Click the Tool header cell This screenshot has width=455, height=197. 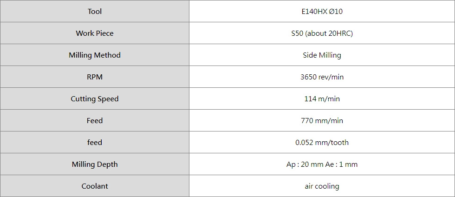[x=95, y=11]
